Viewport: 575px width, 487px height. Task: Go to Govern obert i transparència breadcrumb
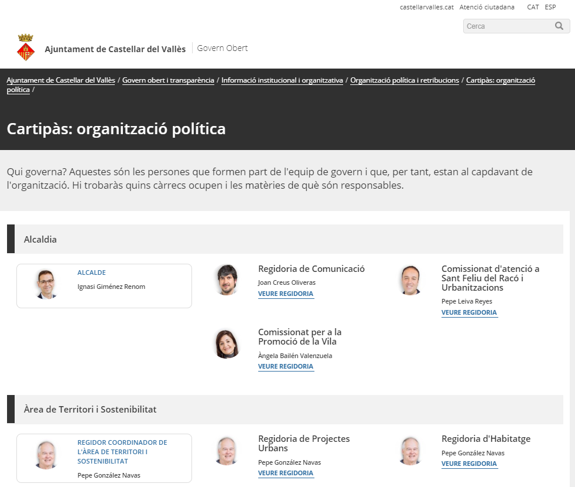click(x=168, y=80)
